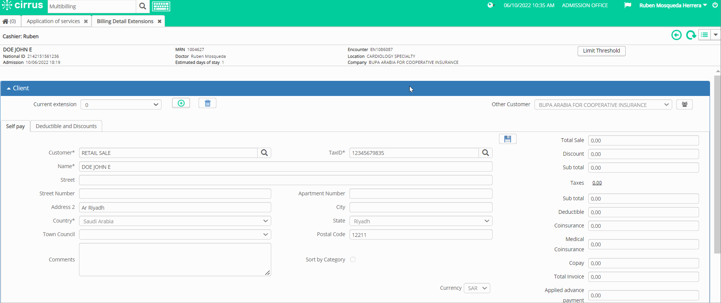
Task: Open the on-screen keyboard icon
Action: [x=161, y=6]
